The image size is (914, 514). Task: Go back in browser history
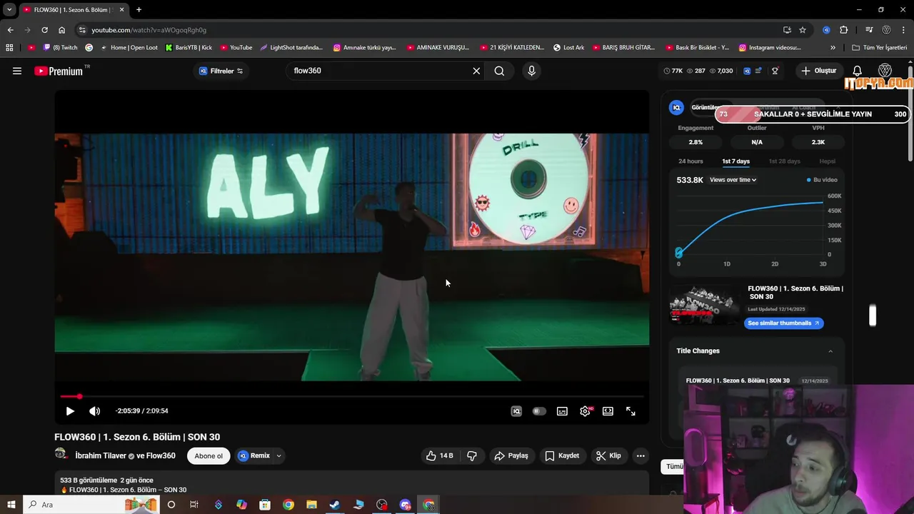[10, 30]
